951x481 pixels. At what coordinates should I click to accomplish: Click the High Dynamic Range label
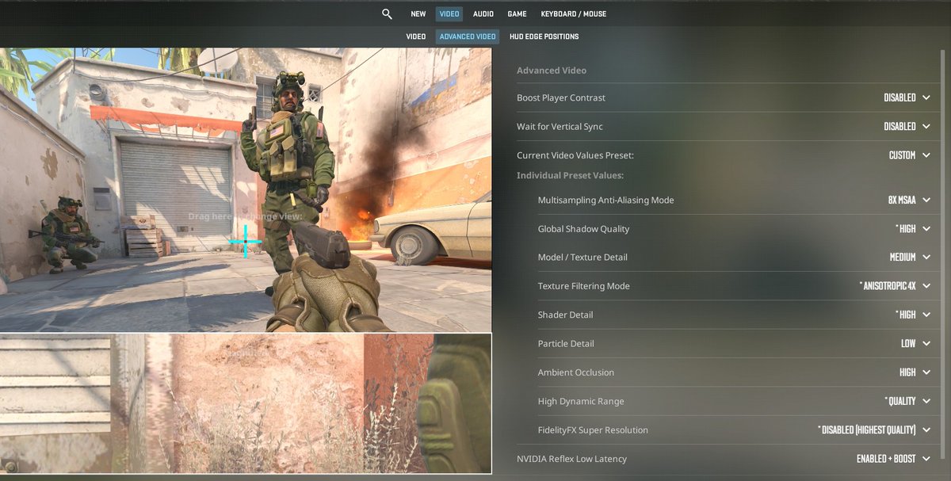point(581,401)
